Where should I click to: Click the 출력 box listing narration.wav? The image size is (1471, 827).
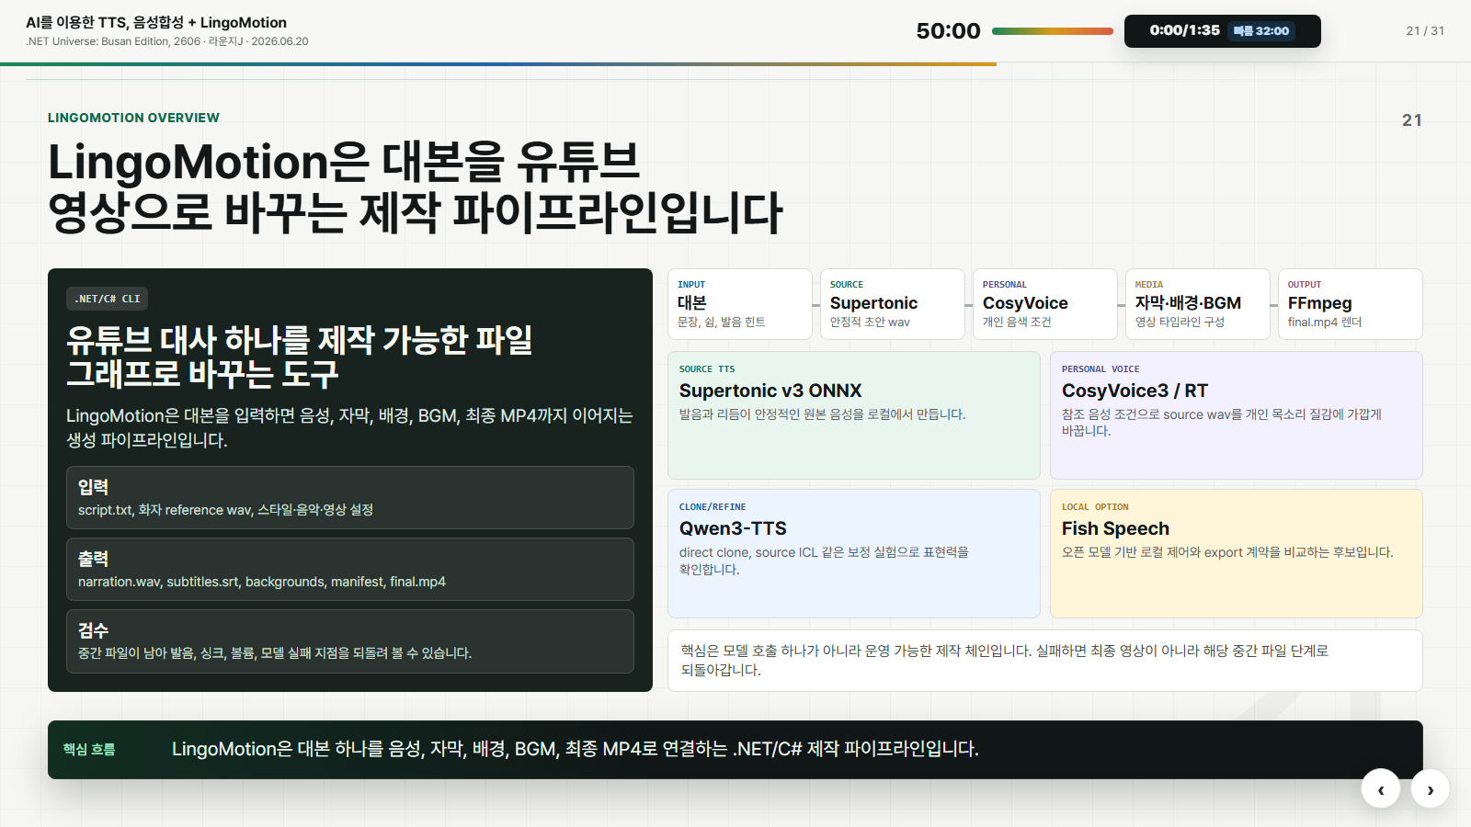[350, 569]
